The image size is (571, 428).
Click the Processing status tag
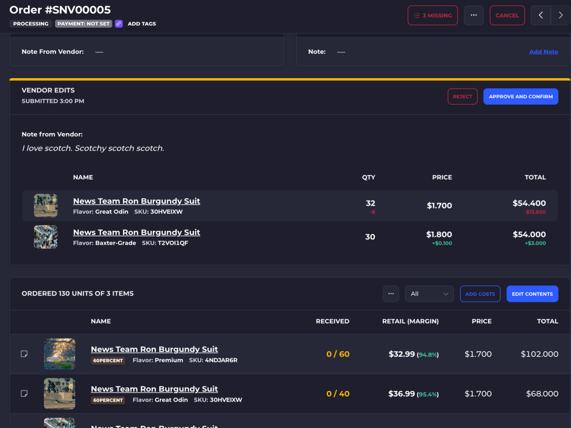point(31,24)
